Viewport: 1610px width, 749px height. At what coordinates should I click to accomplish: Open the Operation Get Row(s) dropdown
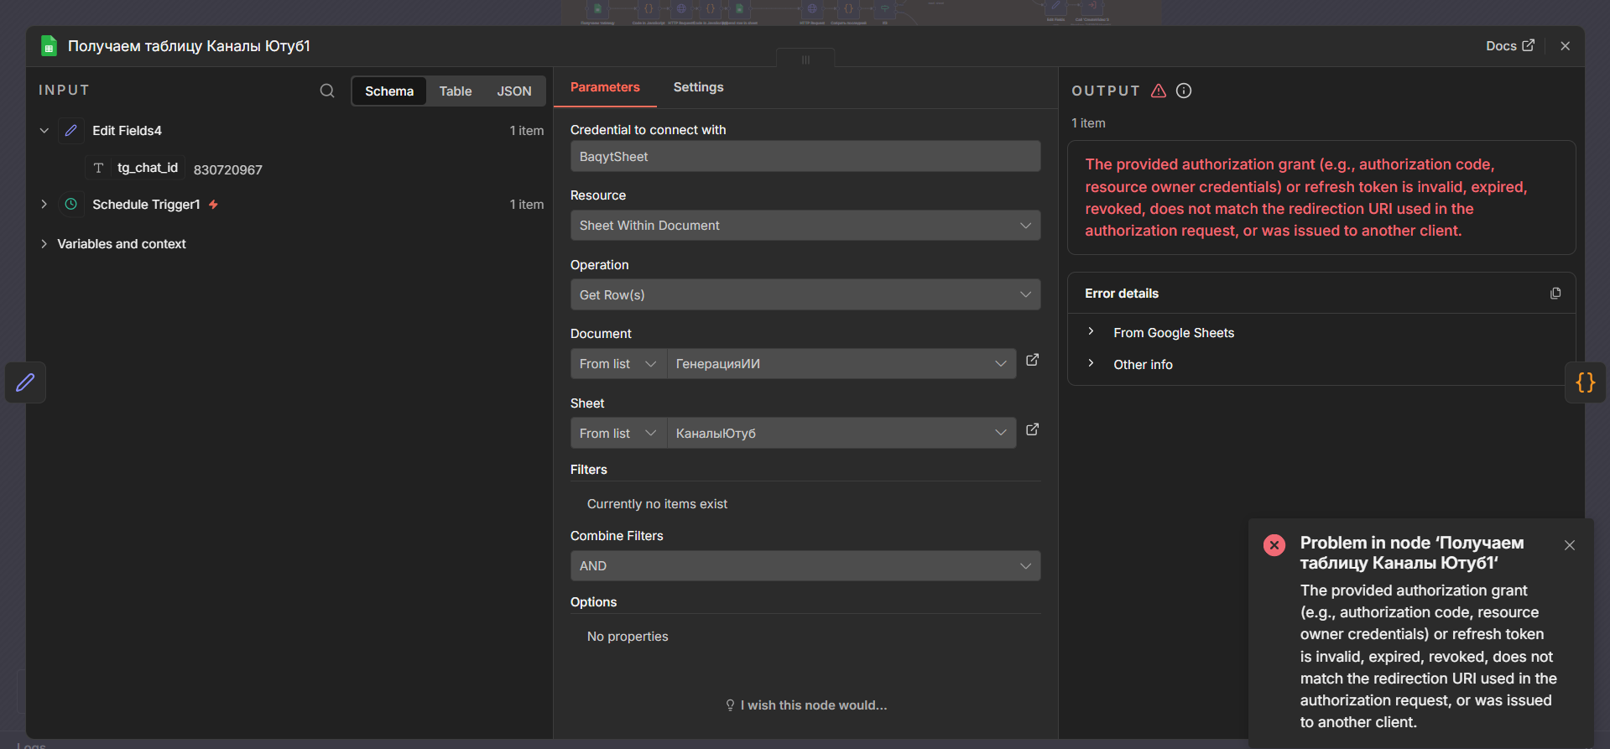[805, 294]
